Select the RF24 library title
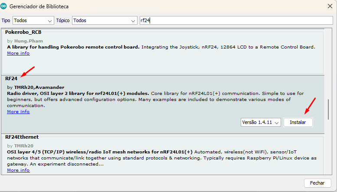Viewport: 337px width, 192px height. pos(11,78)
